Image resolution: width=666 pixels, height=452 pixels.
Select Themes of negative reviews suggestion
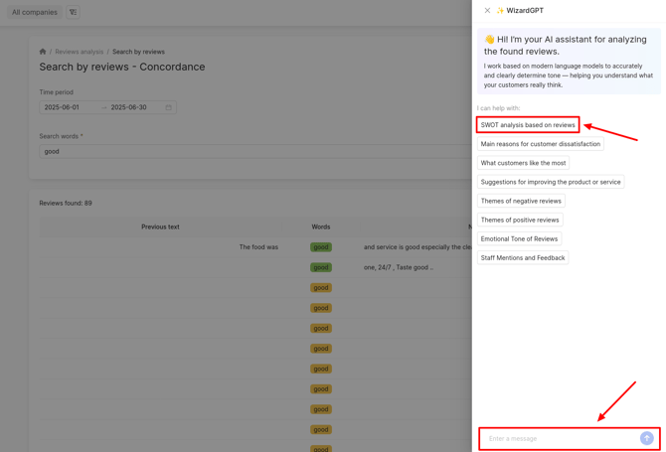coord(521,201)
